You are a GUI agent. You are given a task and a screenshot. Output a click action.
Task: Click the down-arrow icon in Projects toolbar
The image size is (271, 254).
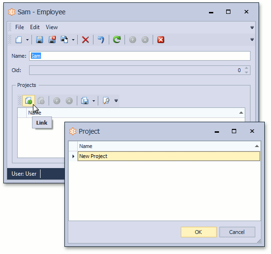[69, 101]
